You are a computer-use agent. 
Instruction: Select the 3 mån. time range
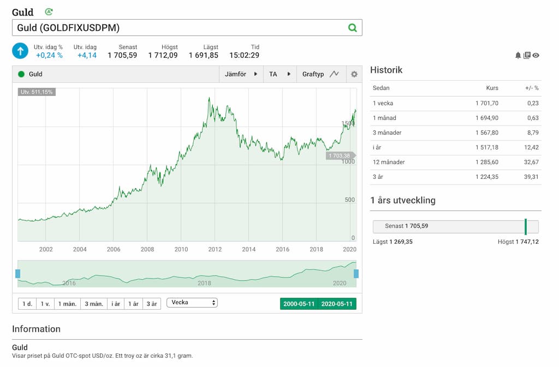pos(94,304)
